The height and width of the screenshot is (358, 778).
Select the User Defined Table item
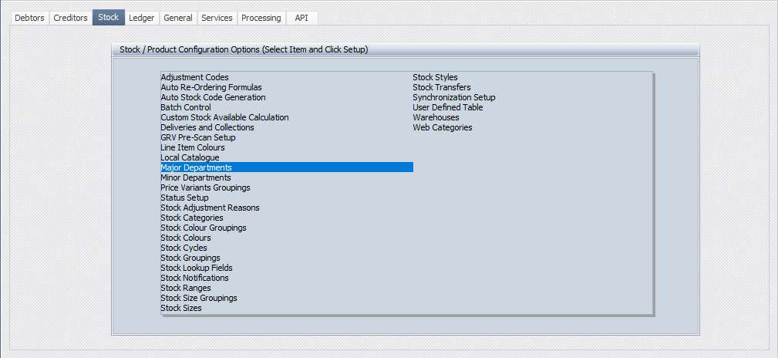[447, 107]
